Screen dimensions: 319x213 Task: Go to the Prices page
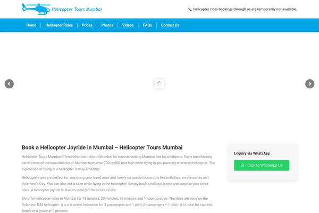click(87, 25)
